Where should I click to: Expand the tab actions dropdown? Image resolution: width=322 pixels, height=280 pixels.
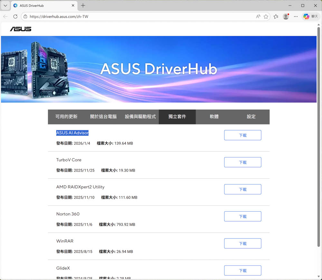click(5, 5)
